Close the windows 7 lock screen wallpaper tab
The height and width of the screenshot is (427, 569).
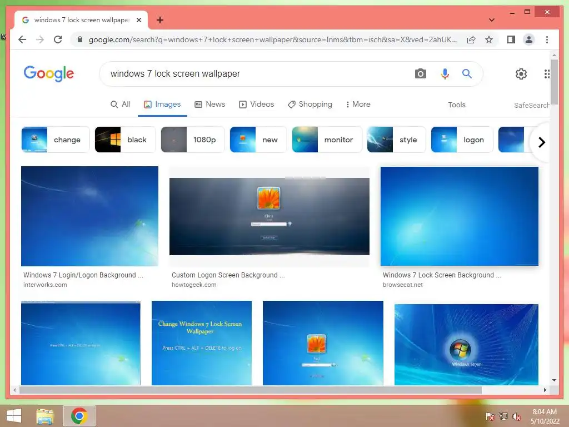pyautogui.click(x=138, y=20)
